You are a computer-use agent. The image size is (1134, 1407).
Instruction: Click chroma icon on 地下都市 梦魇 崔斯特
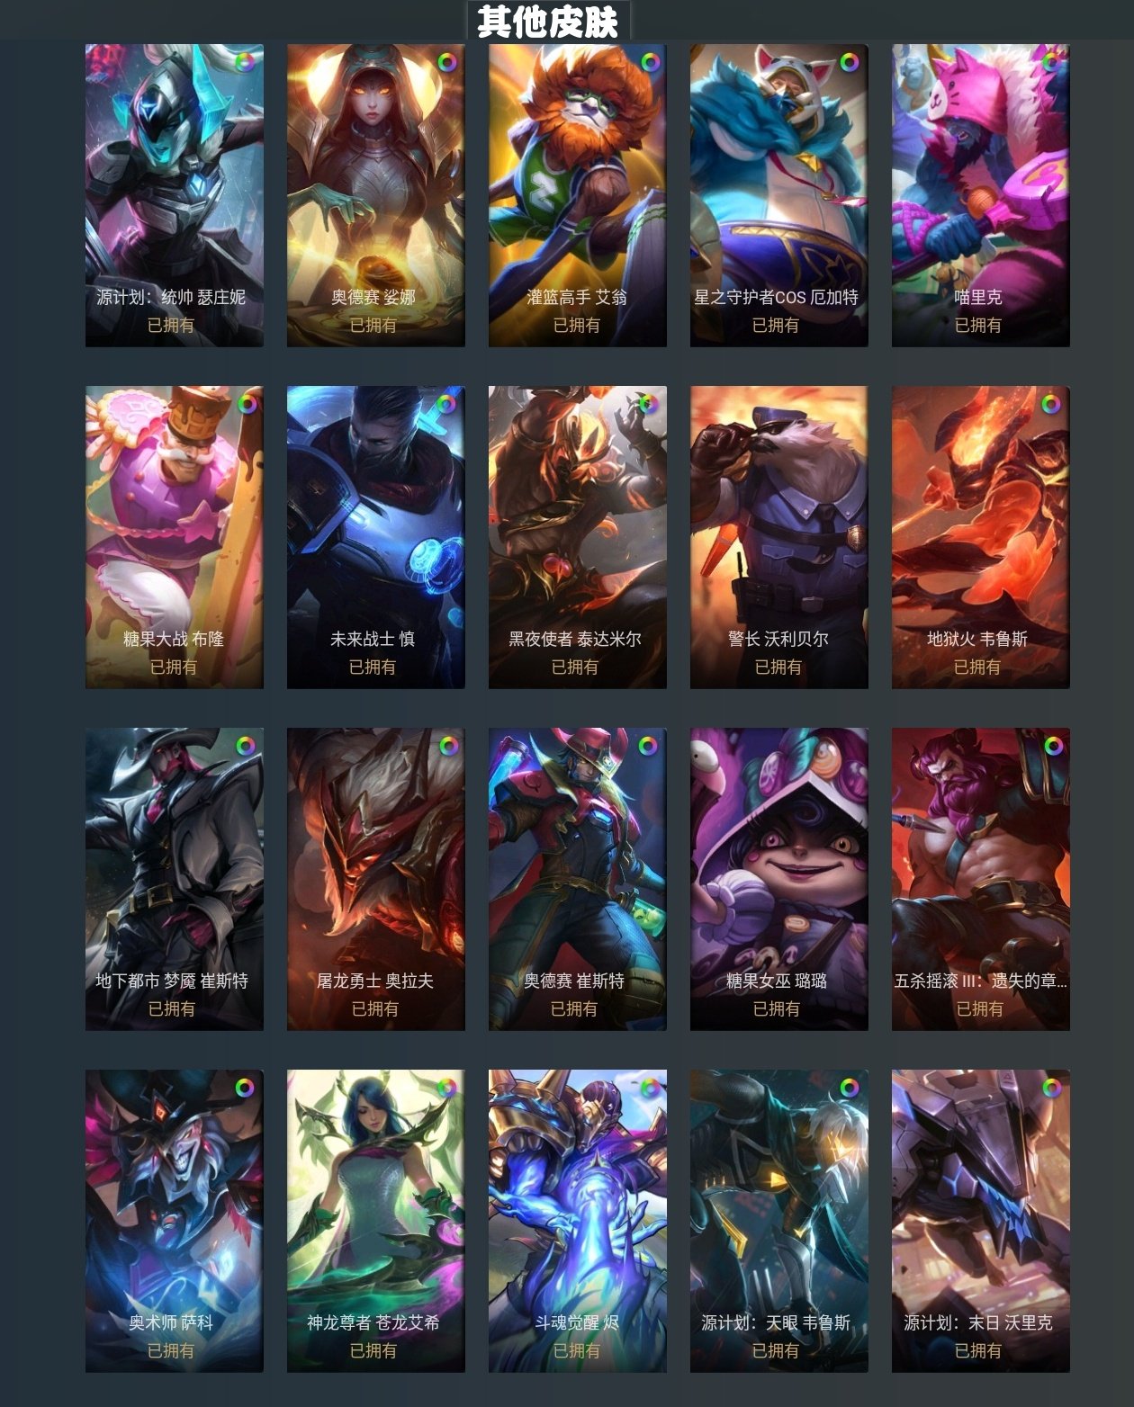(x=245, y=746)
